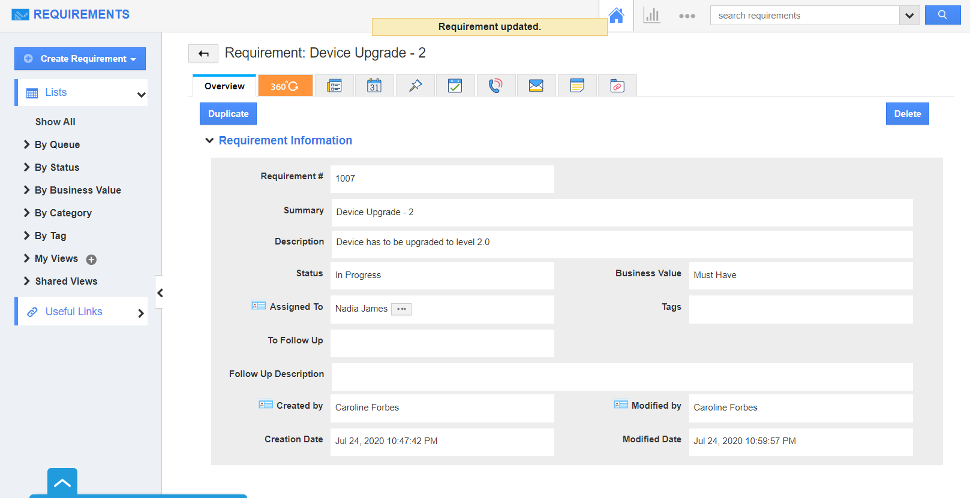Image resolution: width=970 pixels, height=498 pixels.
Task: Go to the Home icon
Action: point(616,16)
